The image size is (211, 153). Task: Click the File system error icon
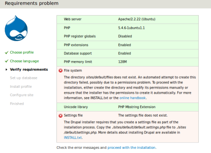pos(61,70)
